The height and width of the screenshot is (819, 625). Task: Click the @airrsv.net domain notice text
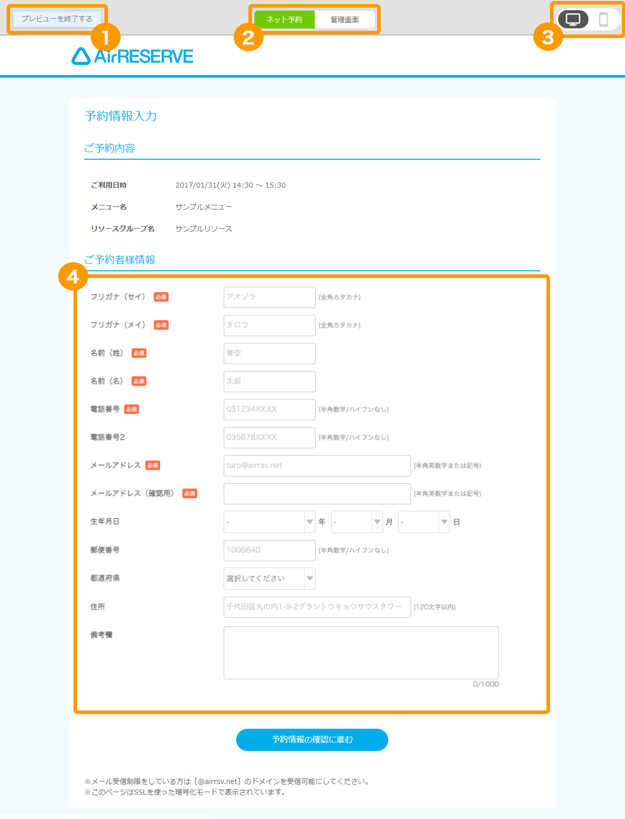228,781
